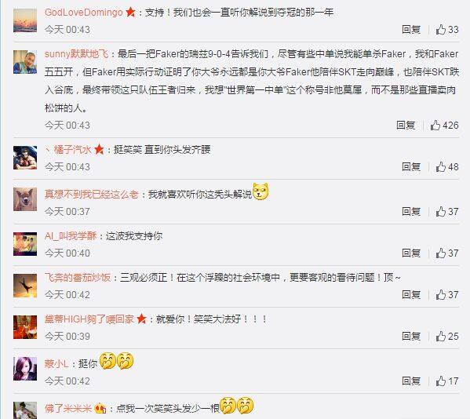Like 橘子汽水's comment showing 48 likes
470x419 pixels.
[447, 167]
